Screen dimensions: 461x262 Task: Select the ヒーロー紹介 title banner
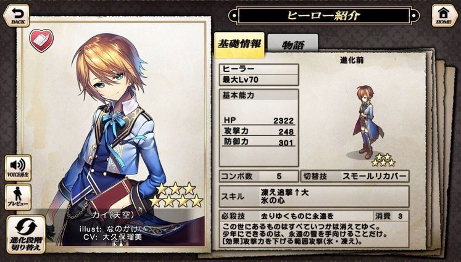coord(324,15)
